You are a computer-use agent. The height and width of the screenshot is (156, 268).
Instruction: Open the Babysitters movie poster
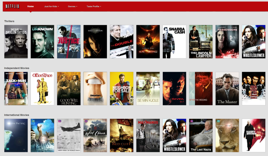(x=95, y=89)
